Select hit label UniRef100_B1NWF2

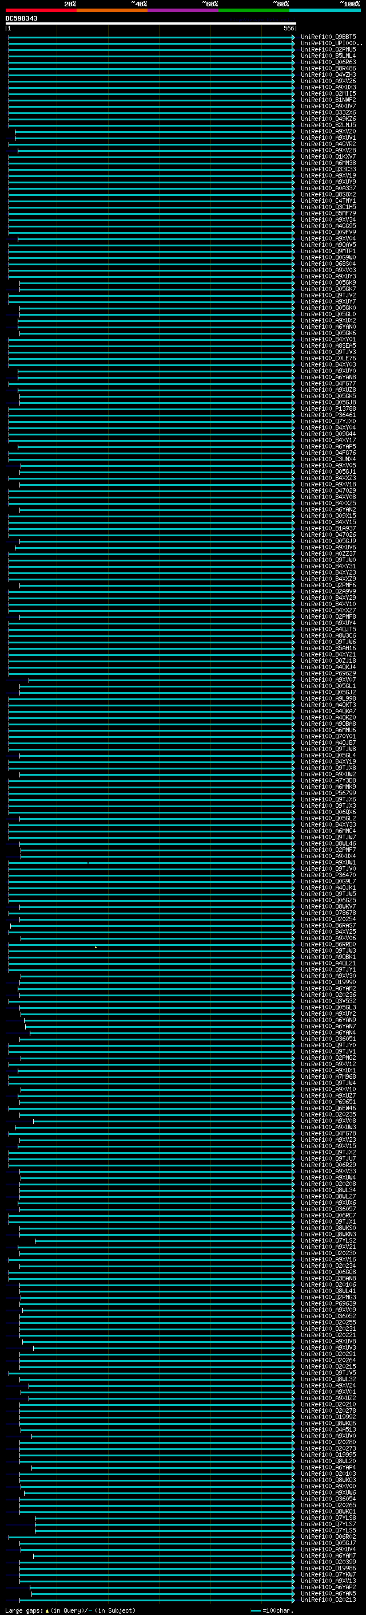[x=328, y=100]
